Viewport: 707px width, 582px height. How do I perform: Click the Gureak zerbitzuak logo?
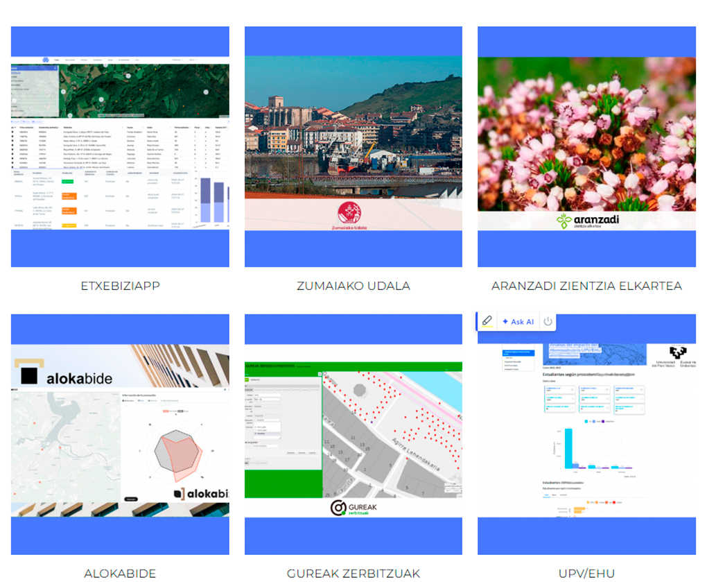[353, 508]
